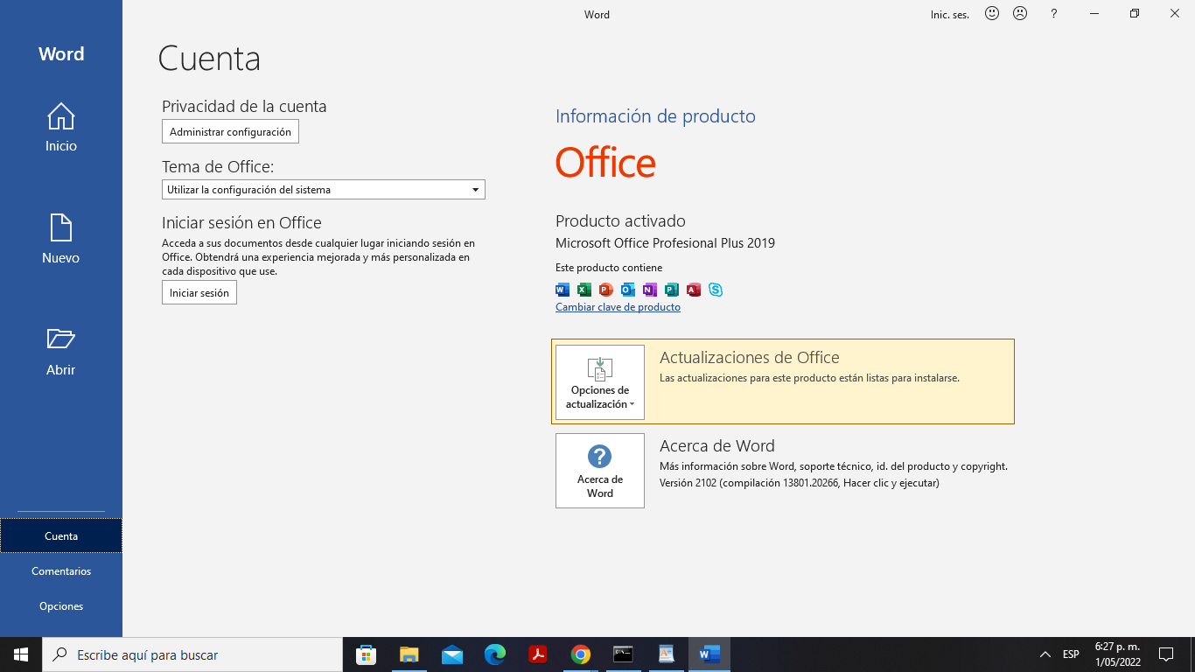
Task: Click the Producto activado heading
Action: click(x=620, y=221)
